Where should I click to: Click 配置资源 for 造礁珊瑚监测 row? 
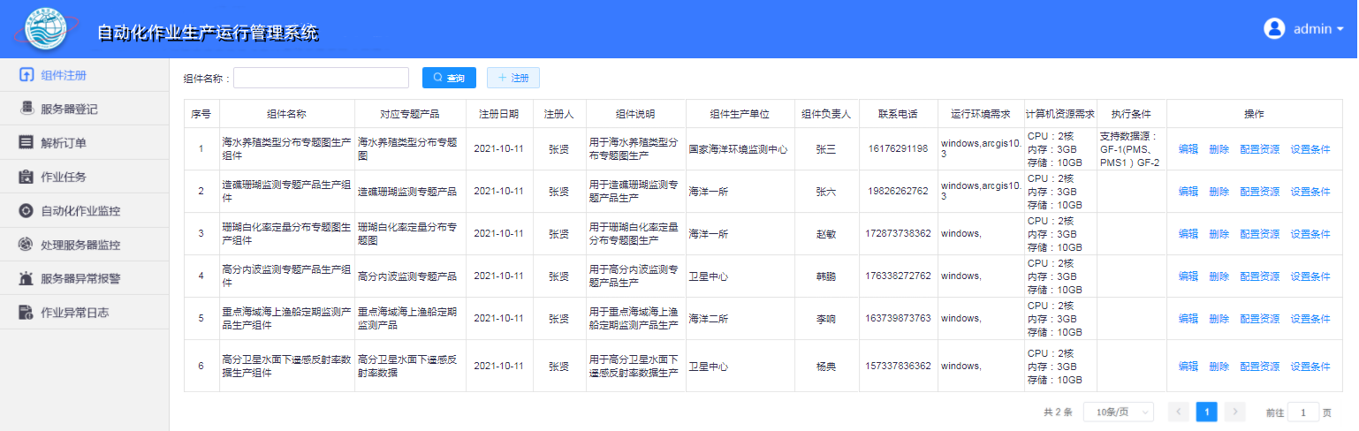[1260, 192]
